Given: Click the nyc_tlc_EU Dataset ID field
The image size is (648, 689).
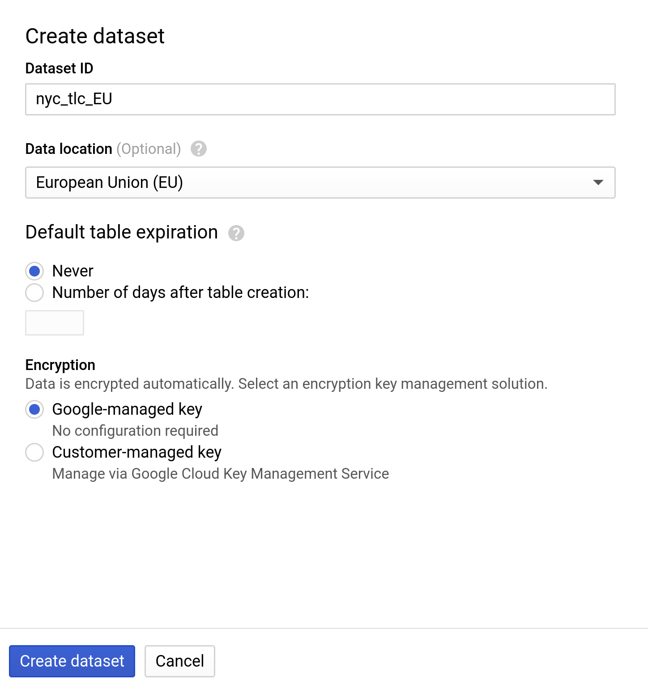Looking at the screenshot, I should (320, 99).
